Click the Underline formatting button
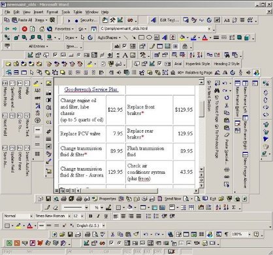This screenshot has height=255, width=273. pos(106,216)
